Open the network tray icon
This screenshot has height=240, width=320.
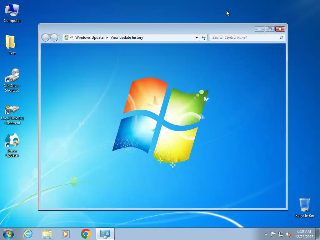tap(281, 234)
